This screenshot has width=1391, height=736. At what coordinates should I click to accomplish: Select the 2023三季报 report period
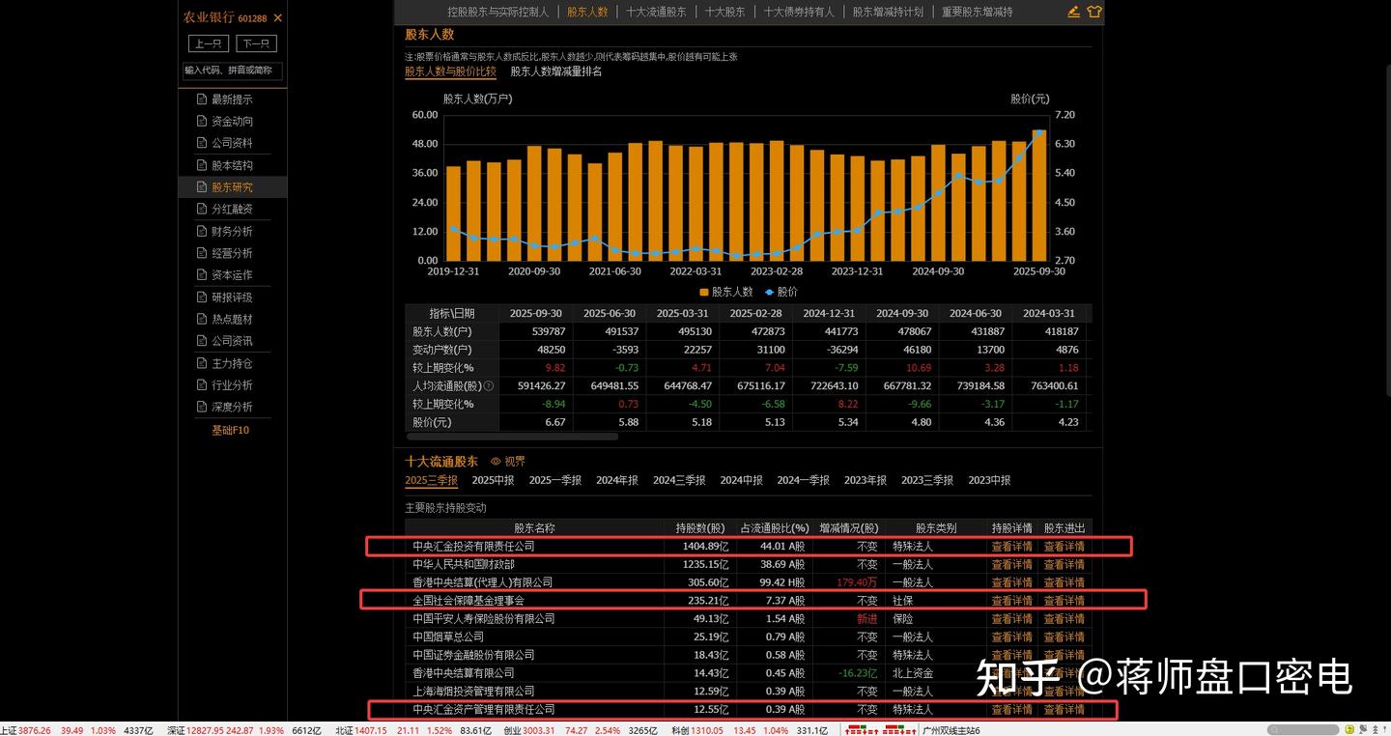click(927, 480)
